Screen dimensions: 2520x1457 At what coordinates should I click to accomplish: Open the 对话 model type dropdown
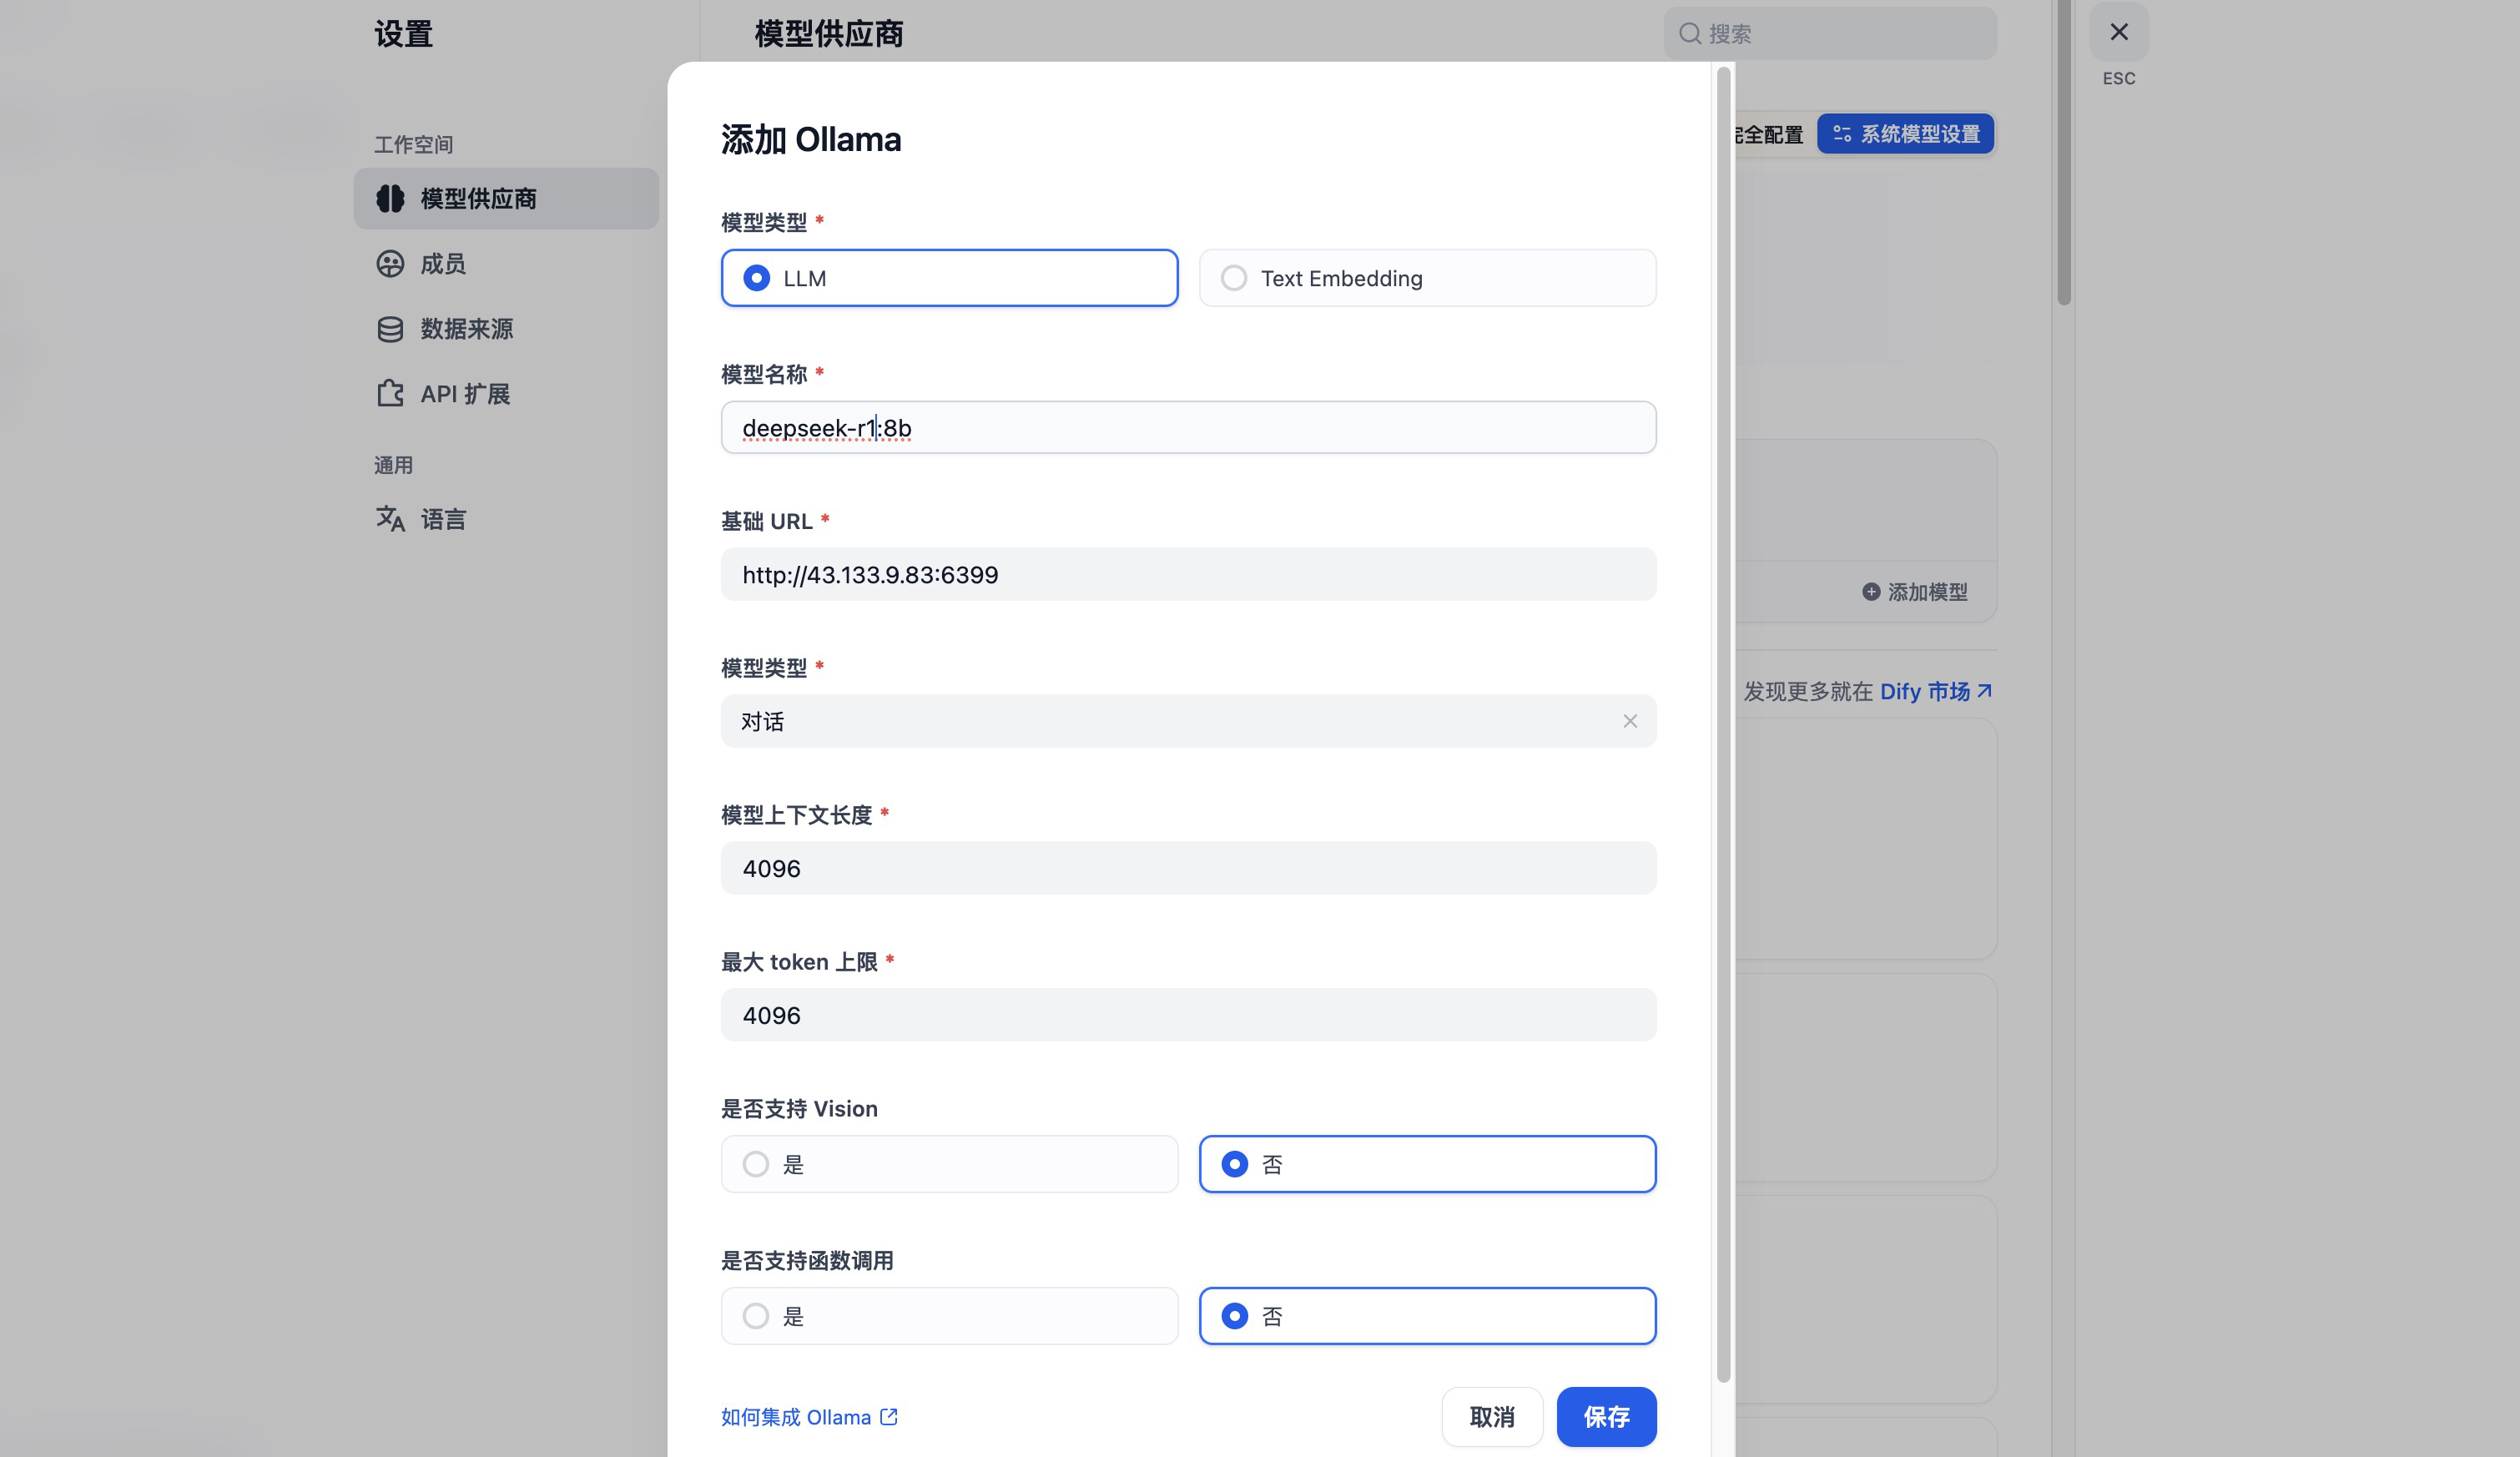(x=1150, y=721)
